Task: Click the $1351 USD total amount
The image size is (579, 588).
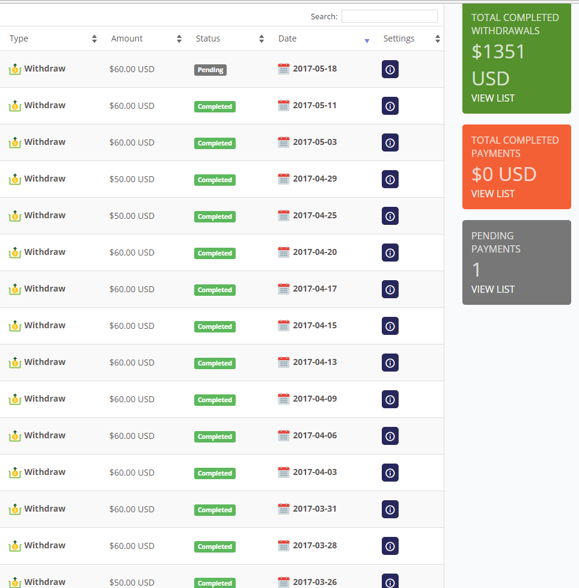Action: click(x=498, y=65)
